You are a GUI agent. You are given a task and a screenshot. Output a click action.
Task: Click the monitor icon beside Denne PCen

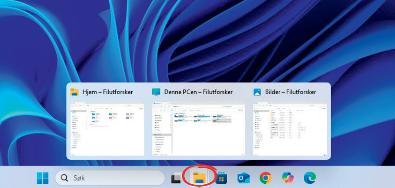156,92
